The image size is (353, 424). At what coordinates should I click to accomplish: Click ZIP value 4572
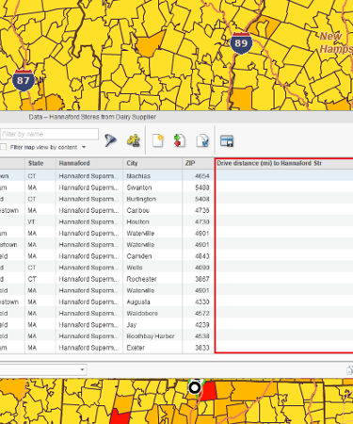point(202,314)
